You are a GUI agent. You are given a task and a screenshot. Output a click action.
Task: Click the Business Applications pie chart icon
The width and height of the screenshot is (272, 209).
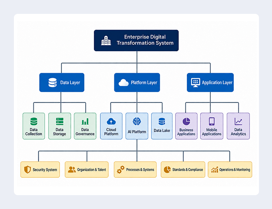click(x=186, y=121)
